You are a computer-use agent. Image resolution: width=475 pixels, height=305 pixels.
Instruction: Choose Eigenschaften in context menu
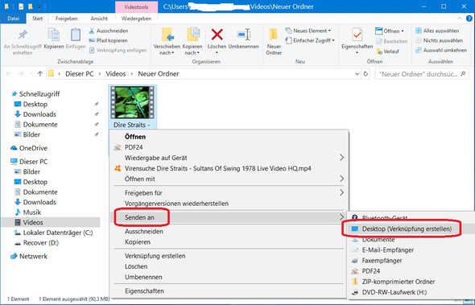144,291
